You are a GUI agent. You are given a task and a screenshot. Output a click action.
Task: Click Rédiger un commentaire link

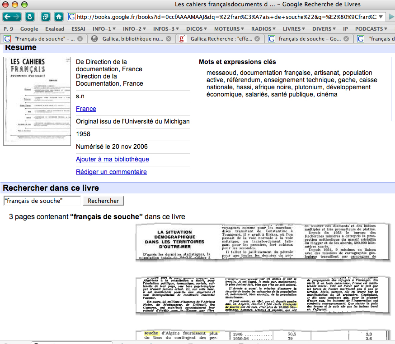111,172
